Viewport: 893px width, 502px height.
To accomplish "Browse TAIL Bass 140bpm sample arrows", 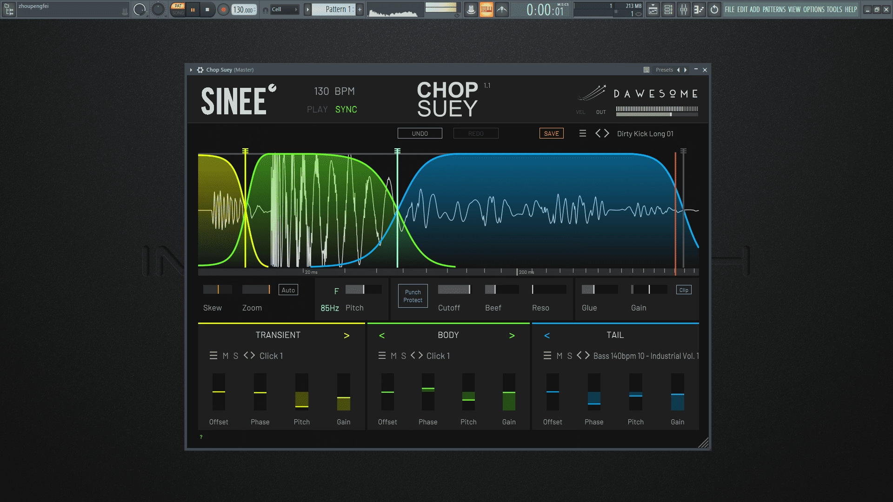I will pyautogui.click(x=583, y=356).
